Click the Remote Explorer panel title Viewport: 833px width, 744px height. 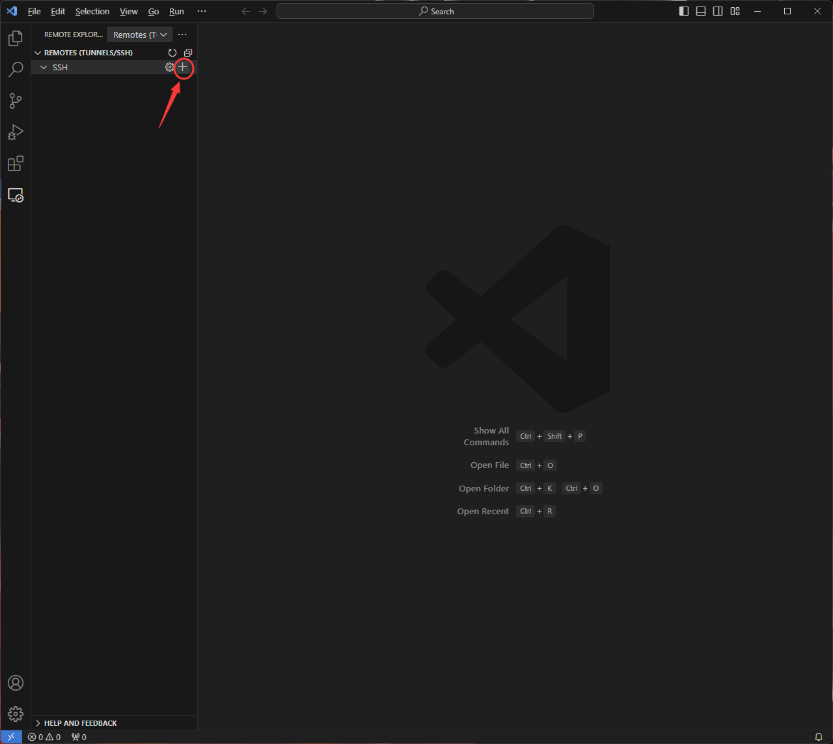coord(74,34)
